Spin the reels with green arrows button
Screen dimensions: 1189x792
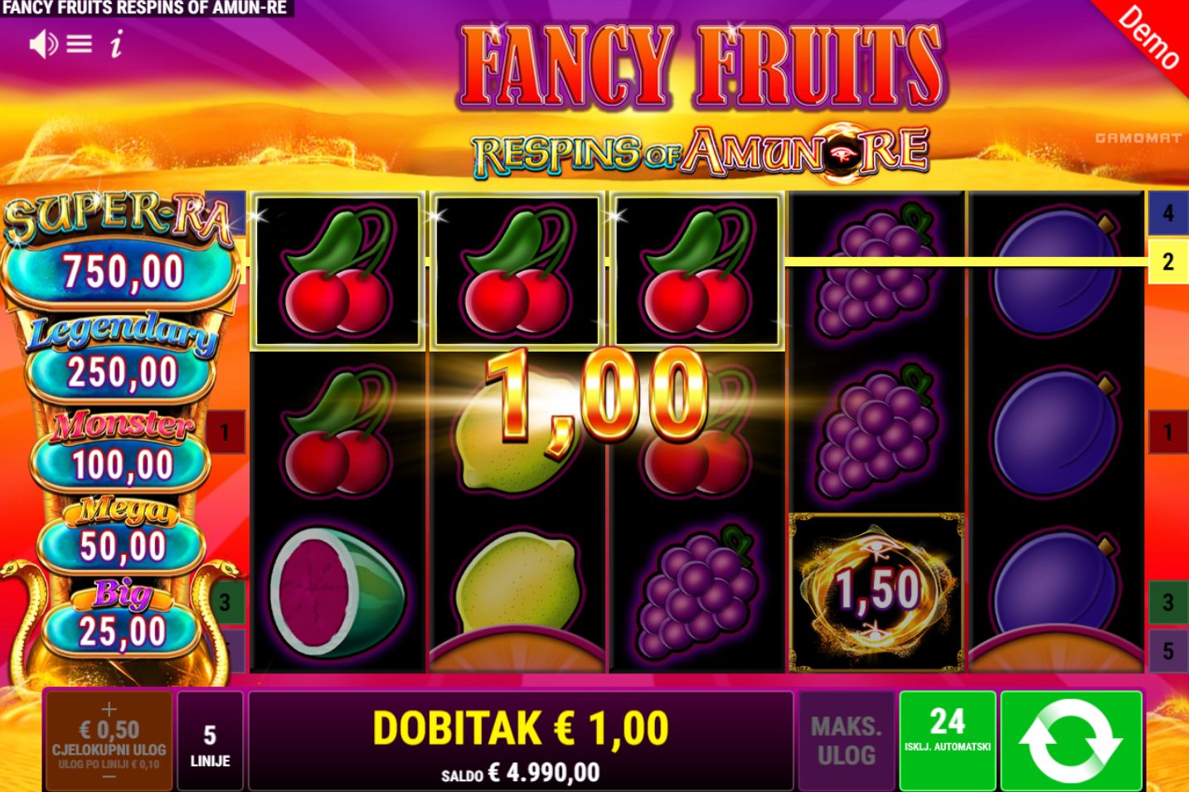[1070, 740]
